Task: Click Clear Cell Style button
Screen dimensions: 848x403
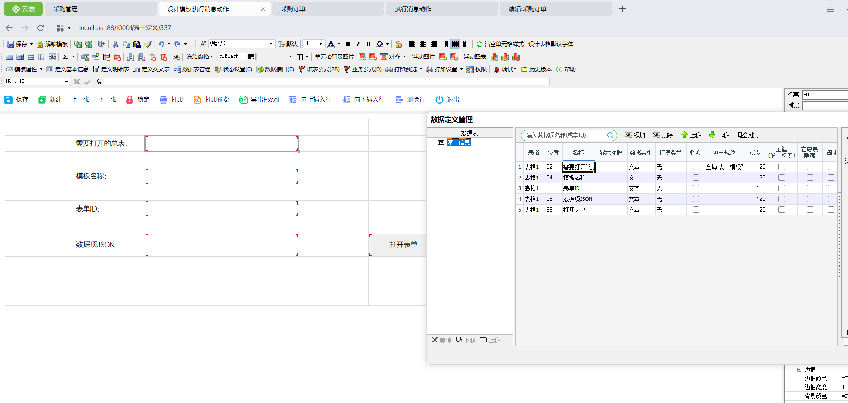Action: click(x=500, y=44)
